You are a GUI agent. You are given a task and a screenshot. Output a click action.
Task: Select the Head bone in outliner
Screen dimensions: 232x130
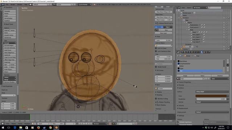coord(194,32)
